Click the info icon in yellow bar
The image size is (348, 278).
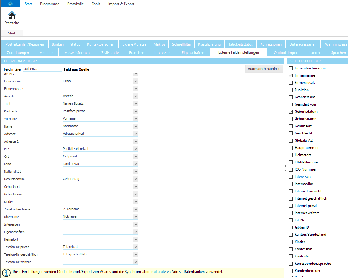tap(7, 272)
